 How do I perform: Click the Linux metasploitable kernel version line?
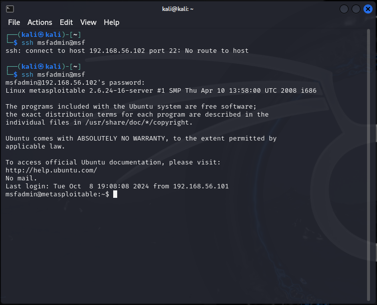pos(161,91)
